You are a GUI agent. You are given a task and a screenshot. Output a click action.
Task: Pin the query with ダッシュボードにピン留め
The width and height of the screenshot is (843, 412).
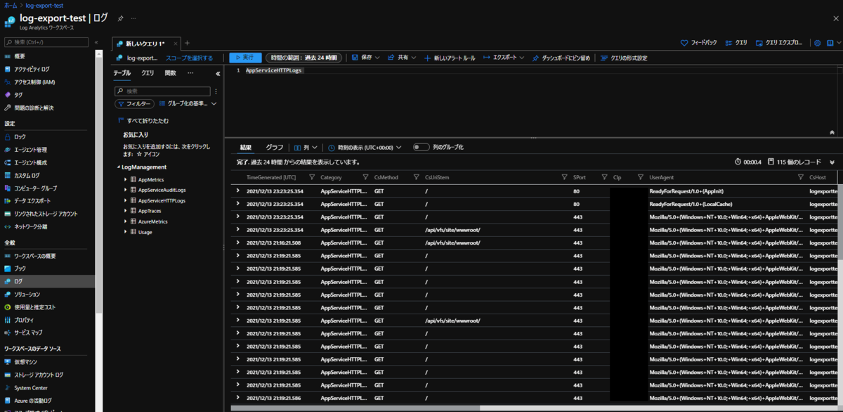(x=561, y=58)
